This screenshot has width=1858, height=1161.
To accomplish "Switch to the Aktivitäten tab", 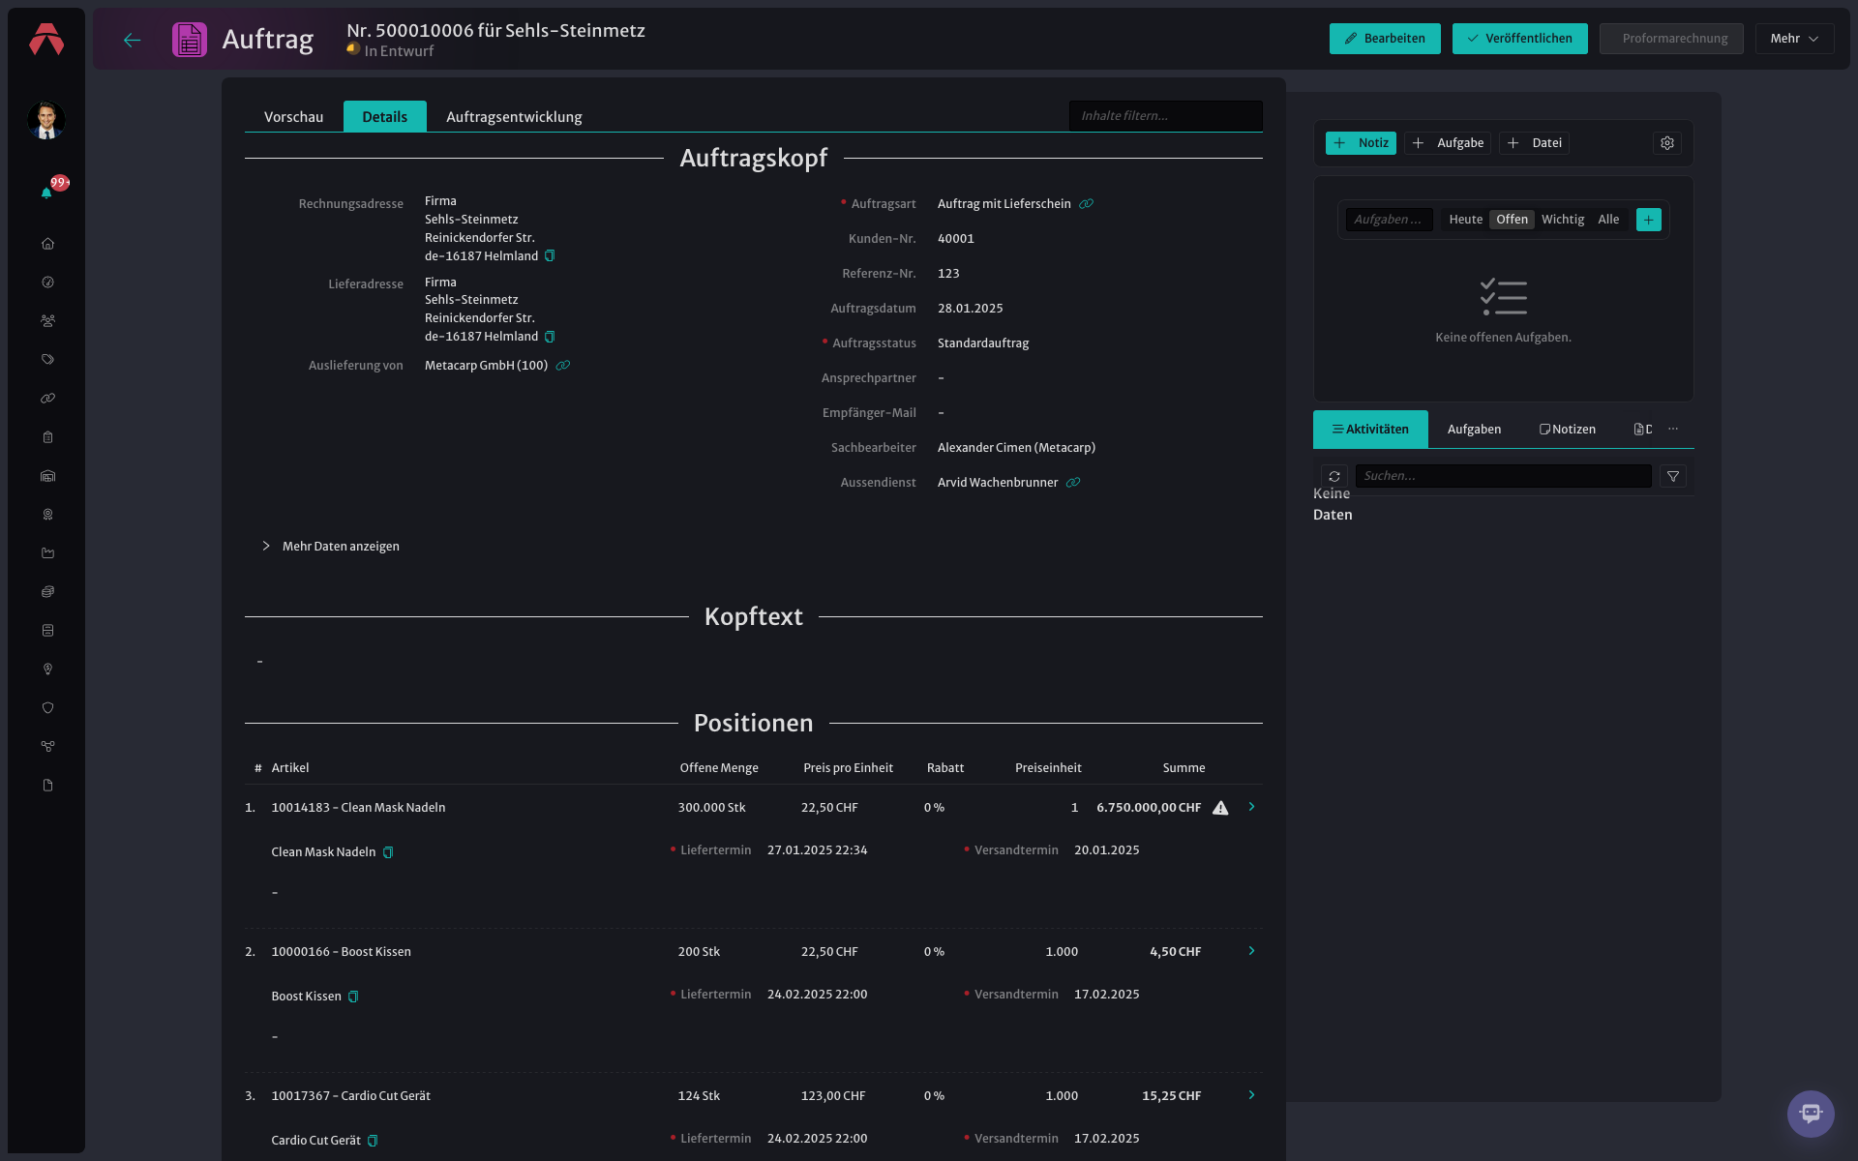I will tap(1370, 429).
